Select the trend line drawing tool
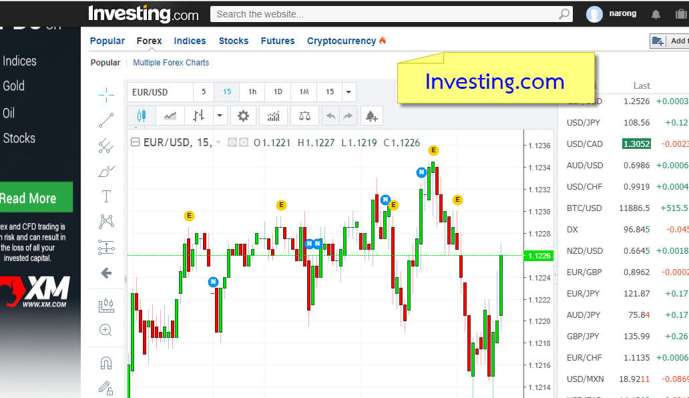Viewport: 689px width, 398px height. point(106,120)
